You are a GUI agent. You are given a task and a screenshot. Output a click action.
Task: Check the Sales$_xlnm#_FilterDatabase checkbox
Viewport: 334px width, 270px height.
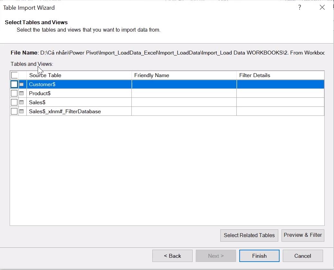[14, 111]
